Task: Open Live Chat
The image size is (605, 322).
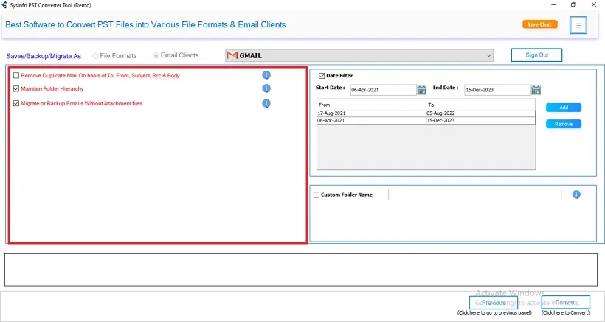Action: (x=540, y=24)
